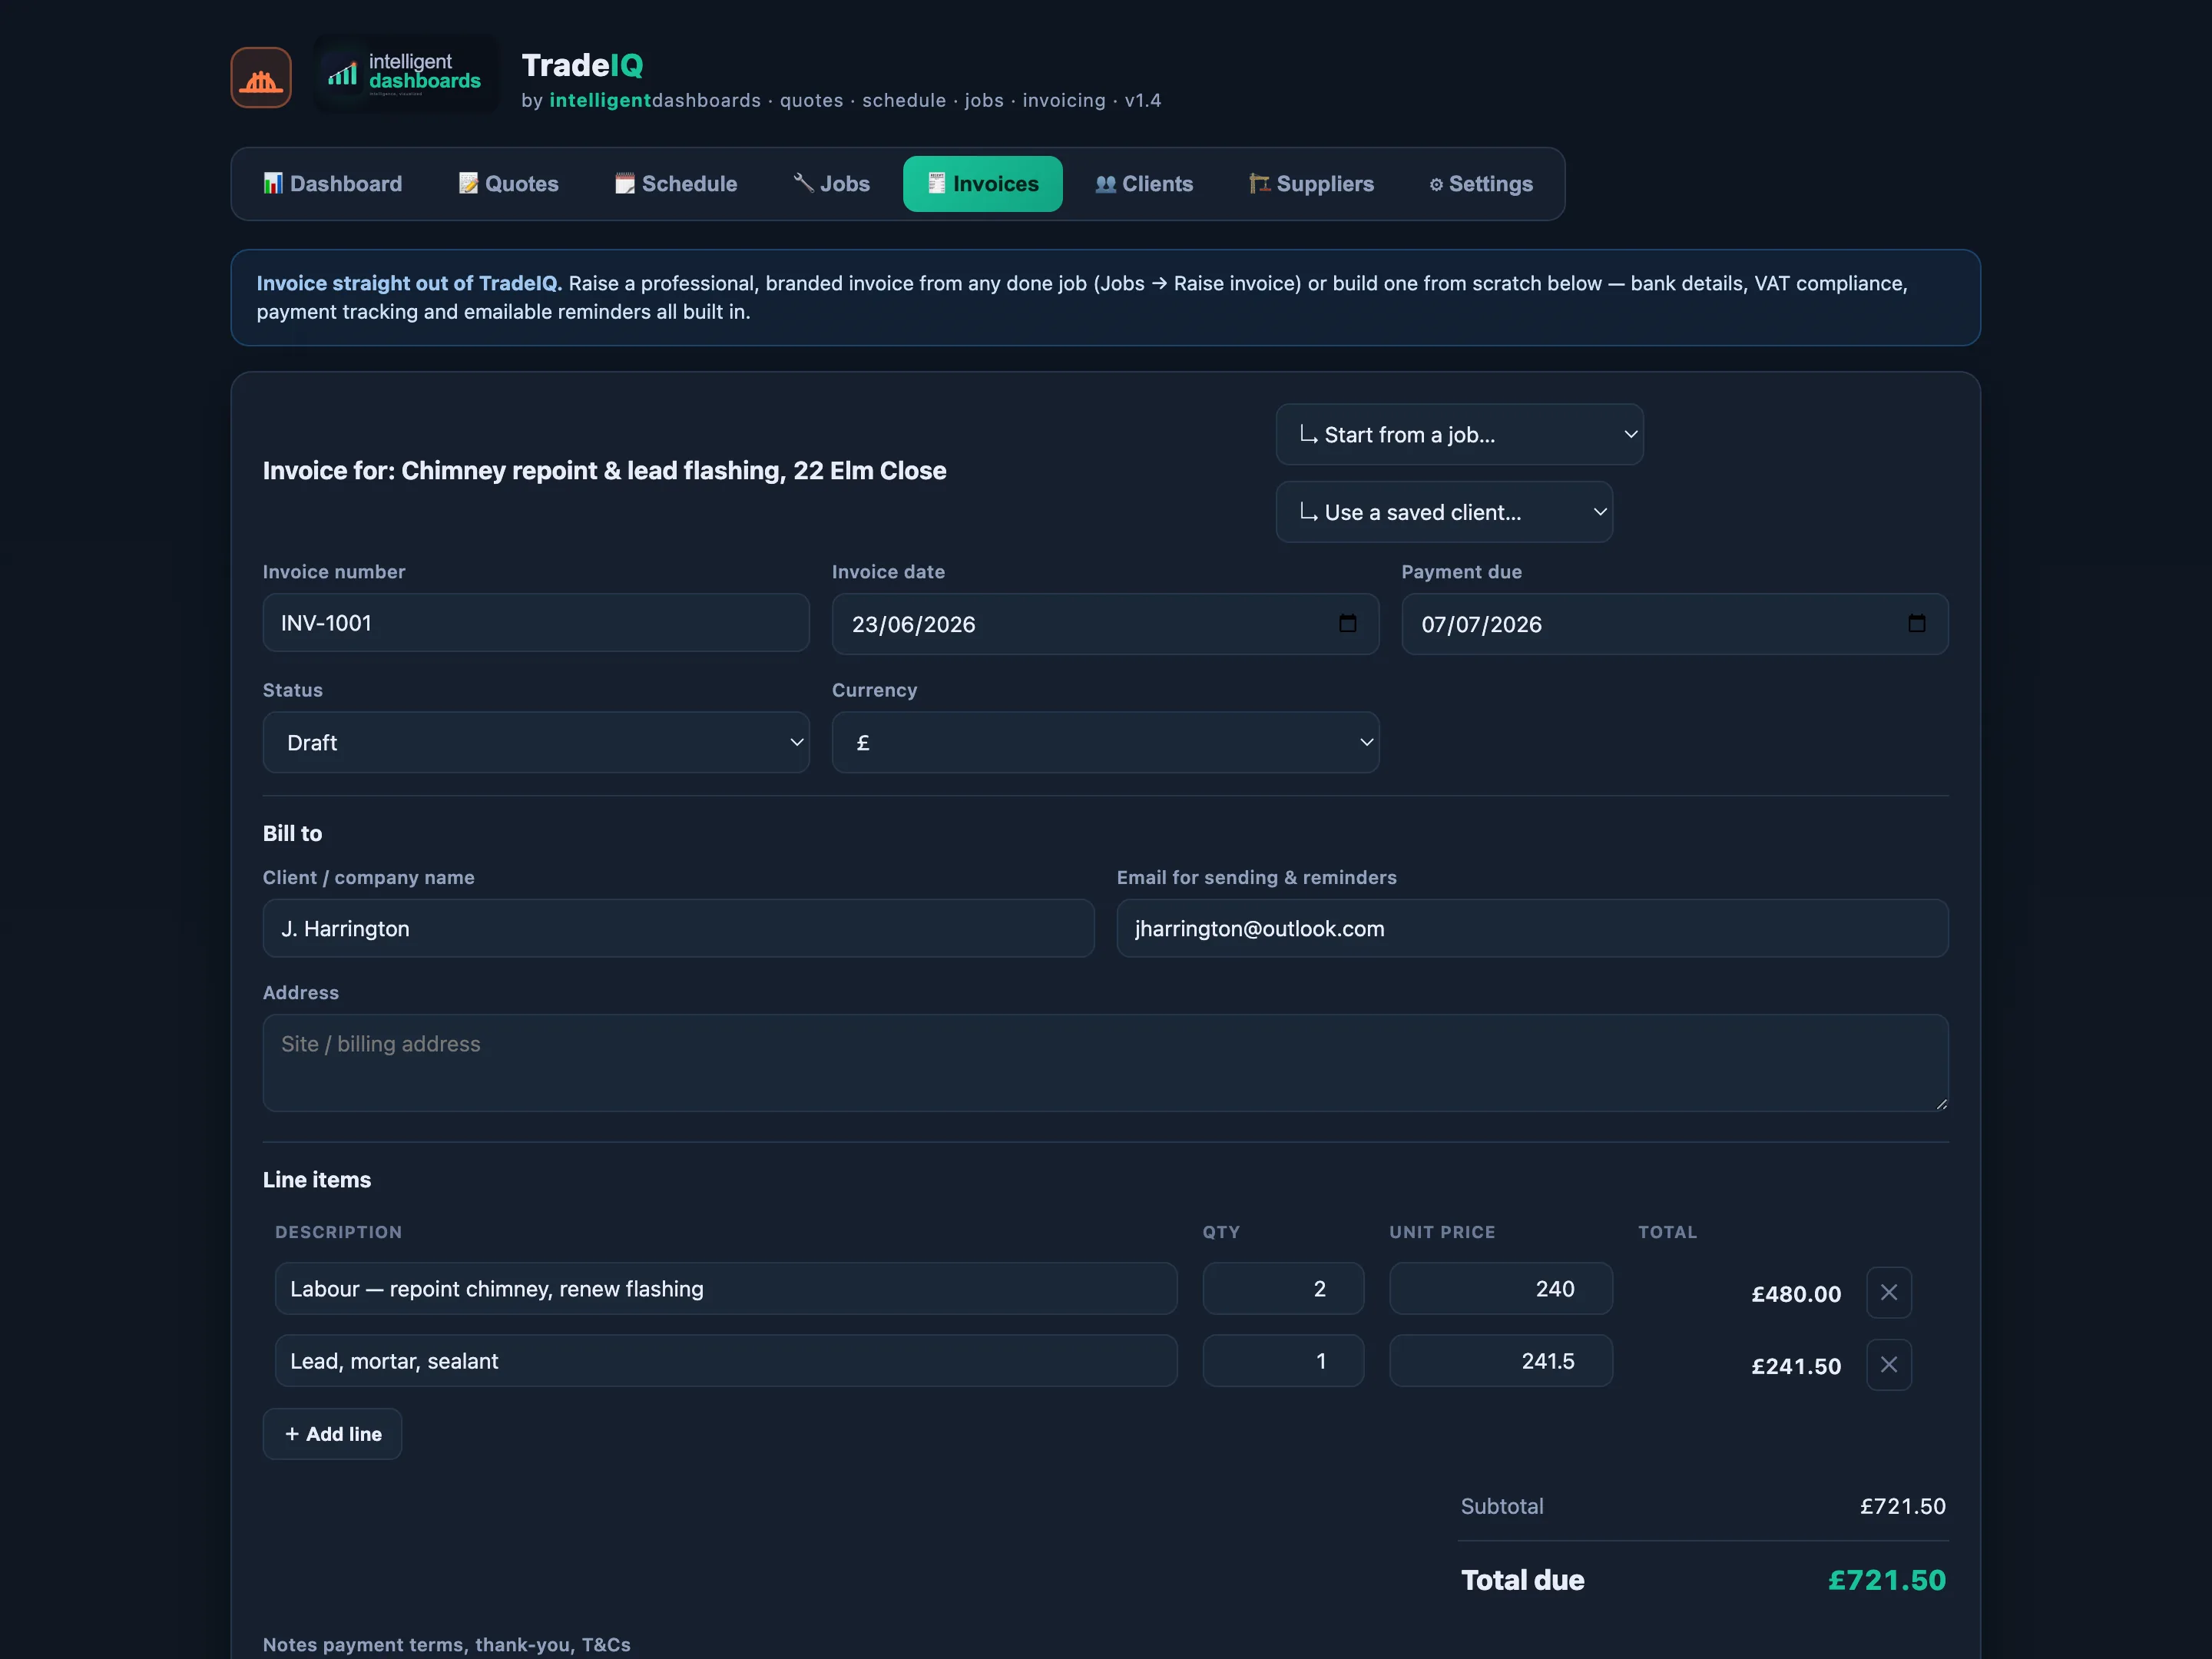Open the Settings tab
This screenshot has width=2212, height=1659.
click(x=1480, y=184)
